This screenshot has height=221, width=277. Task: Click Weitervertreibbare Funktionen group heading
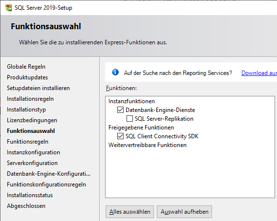coord(148,145)
